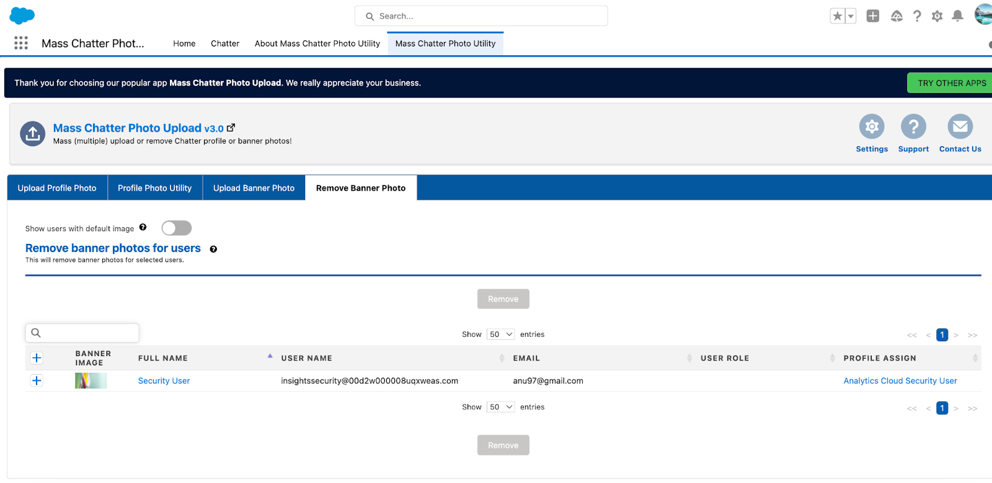The width and height of the screenshot is (992, 483).
Task: Click the email anu97@gmail.com cell
Action: [x=548, y=381]
